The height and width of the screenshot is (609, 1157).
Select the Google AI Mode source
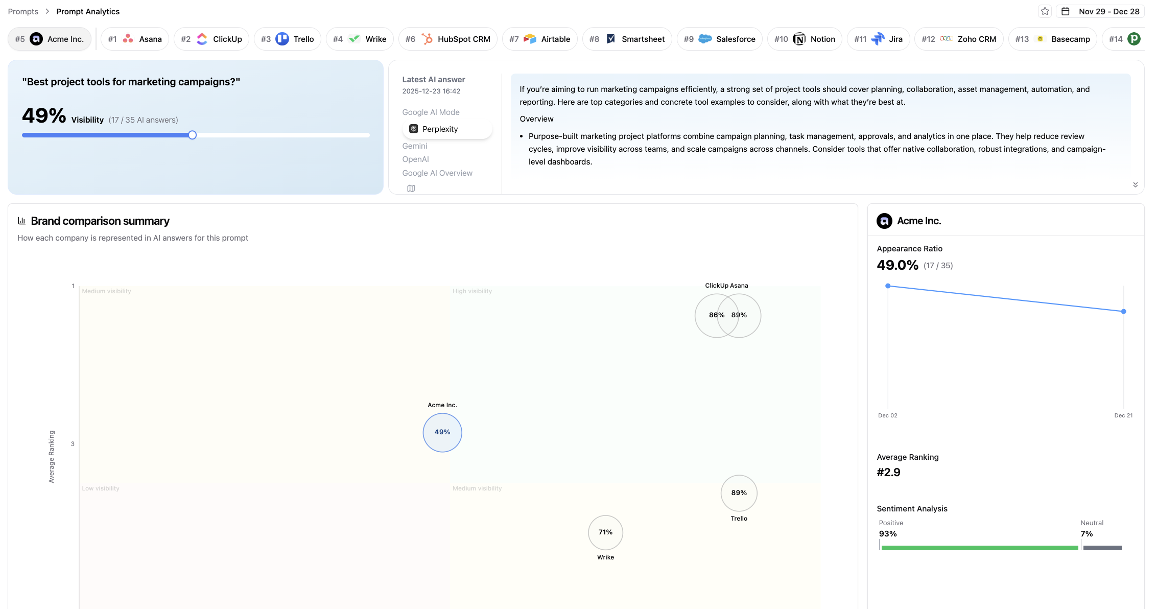[x=431, y=112]
